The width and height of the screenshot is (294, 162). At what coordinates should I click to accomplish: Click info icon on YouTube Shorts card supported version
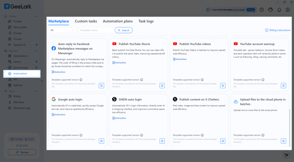point(142,80)
